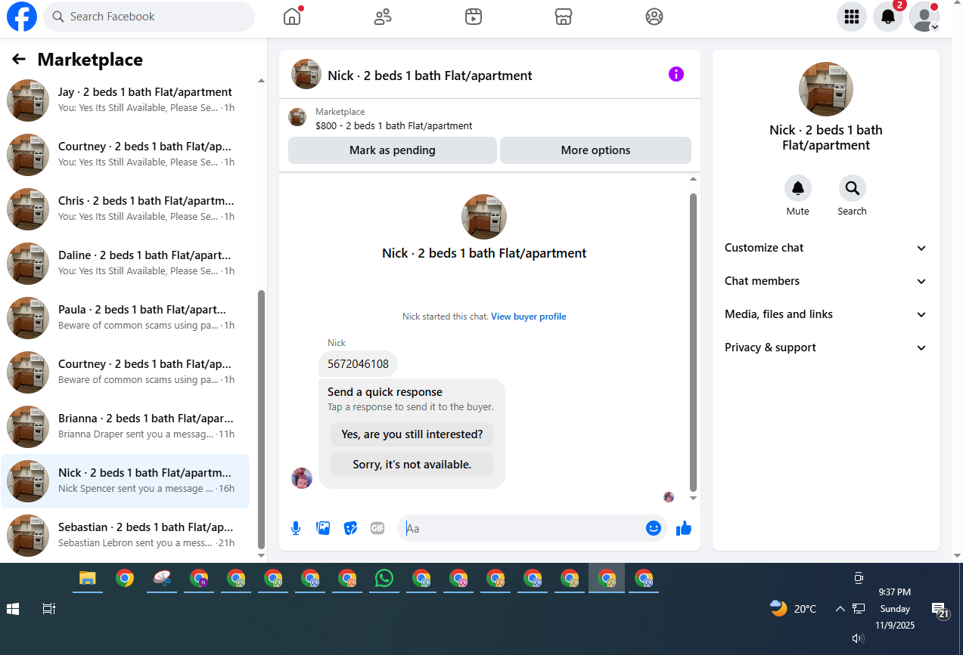
Task: Click the taskbar volume speaker icon
Action: [x=858, y=638]
